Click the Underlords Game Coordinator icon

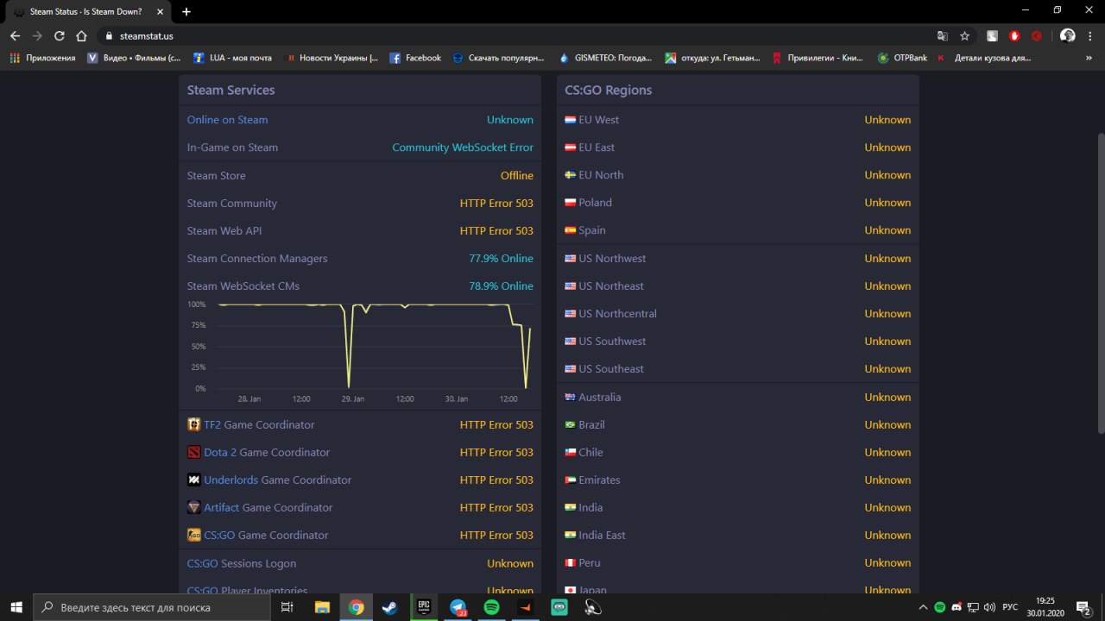194,480
